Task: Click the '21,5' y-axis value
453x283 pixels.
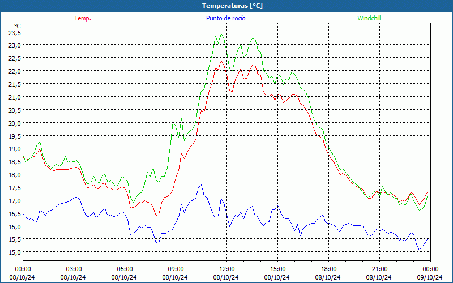Action: [x=15, y=84]
